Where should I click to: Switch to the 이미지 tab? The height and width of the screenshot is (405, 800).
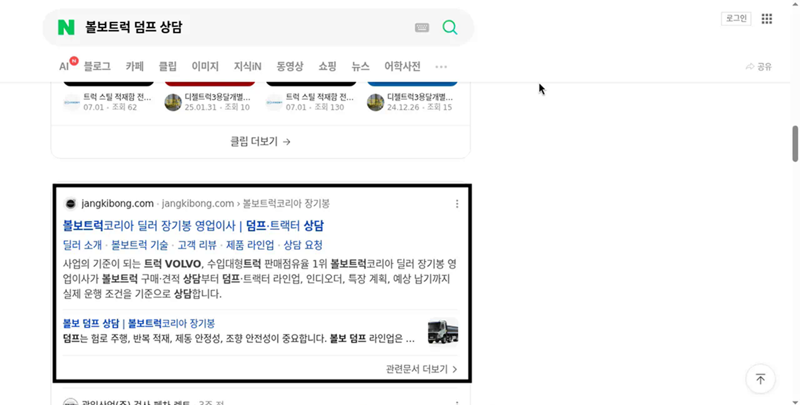tap(205, 66)
